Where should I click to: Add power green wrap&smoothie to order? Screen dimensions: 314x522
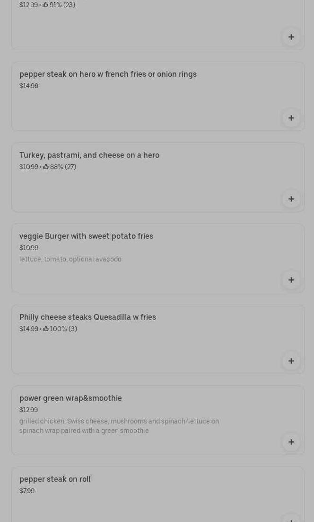pos(291,442)
